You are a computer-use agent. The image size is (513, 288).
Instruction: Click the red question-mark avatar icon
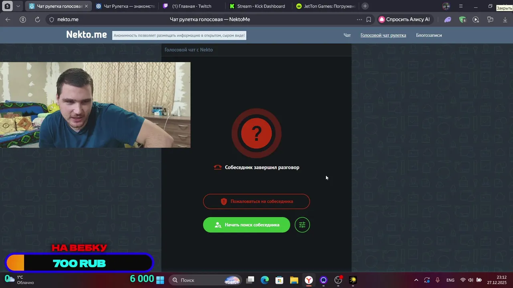tap(256, 133)
